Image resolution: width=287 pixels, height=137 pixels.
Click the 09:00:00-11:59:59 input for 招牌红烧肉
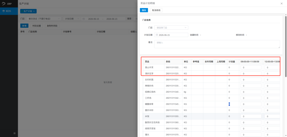click(x=251, y=92)
